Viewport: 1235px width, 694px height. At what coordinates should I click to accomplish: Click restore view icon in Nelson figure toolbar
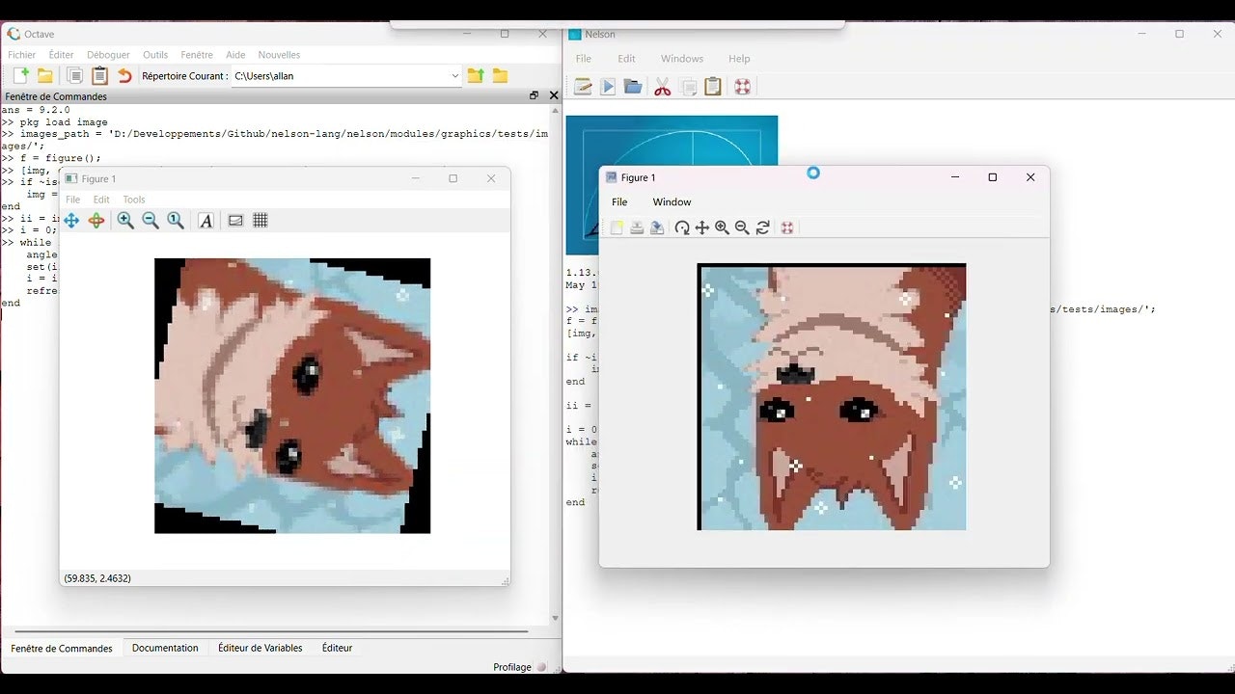tap(763, 227)
